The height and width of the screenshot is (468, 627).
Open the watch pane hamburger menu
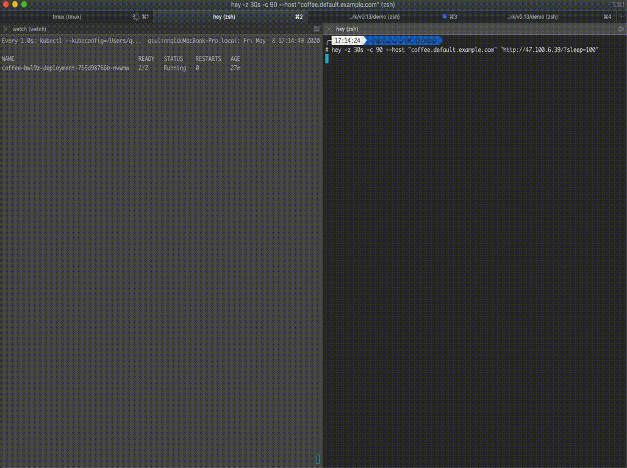click(317, 29)
